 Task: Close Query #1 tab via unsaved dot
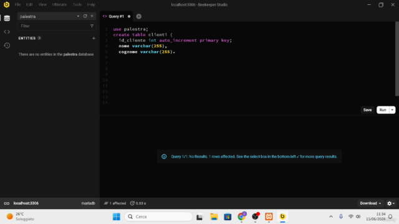tap(129, 16)
